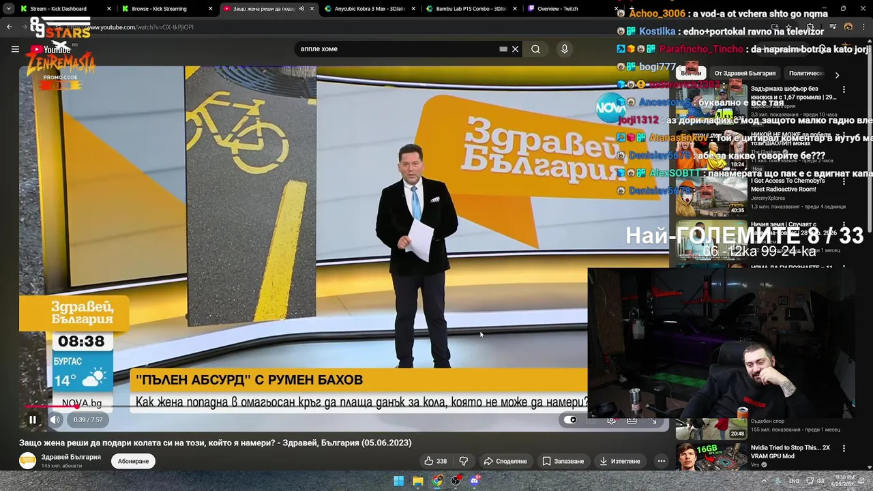
Task: Open the Windows Start menu
Action: (398, 481)
